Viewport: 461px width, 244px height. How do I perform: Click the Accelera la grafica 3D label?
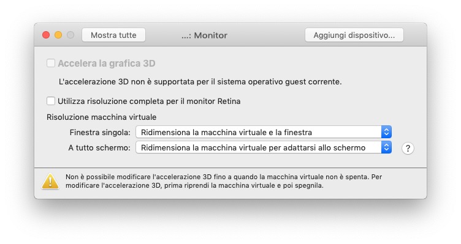tap(107, 64)
